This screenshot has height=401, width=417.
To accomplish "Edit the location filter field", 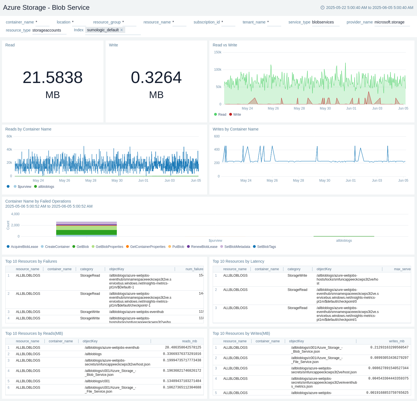I will (79, 22).
